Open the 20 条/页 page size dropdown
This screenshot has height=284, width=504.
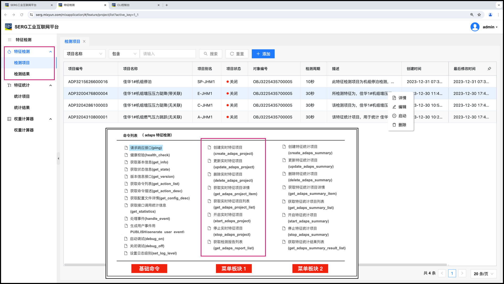pyautogui.click(x=483, y=274)
